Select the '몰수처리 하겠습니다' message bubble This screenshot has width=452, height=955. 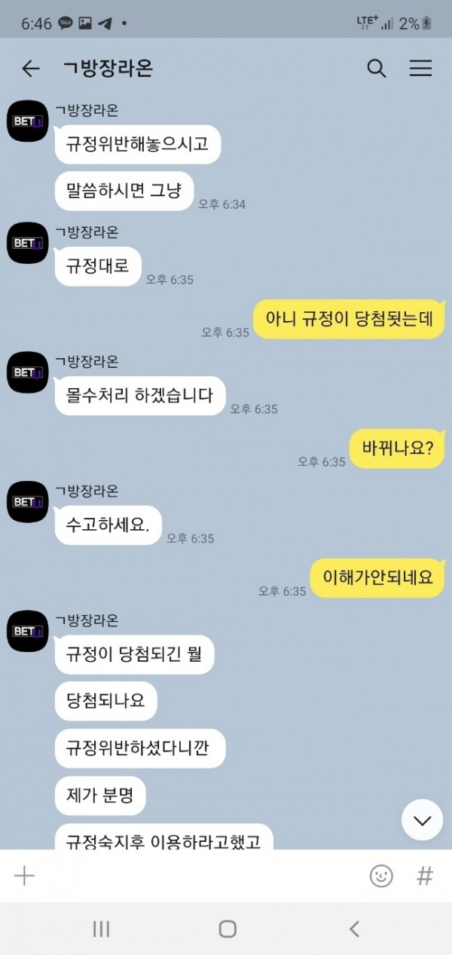tap(140, 395)
